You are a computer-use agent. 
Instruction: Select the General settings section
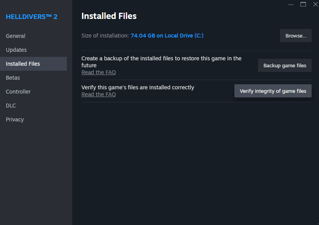(15, 36)
